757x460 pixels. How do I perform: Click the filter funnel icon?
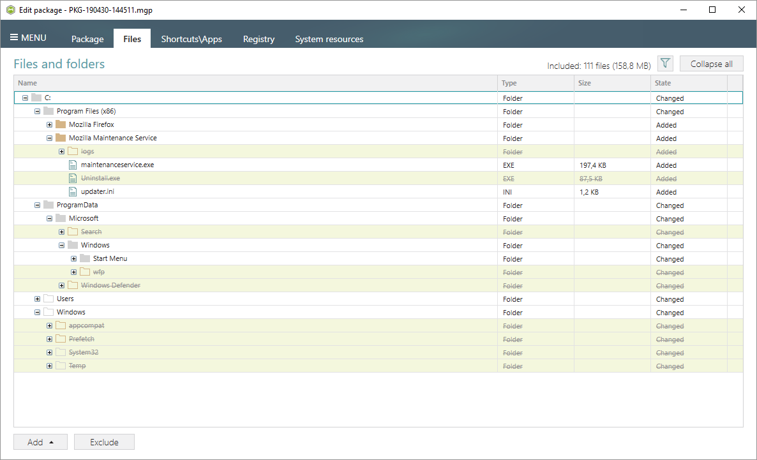(665, 63)
